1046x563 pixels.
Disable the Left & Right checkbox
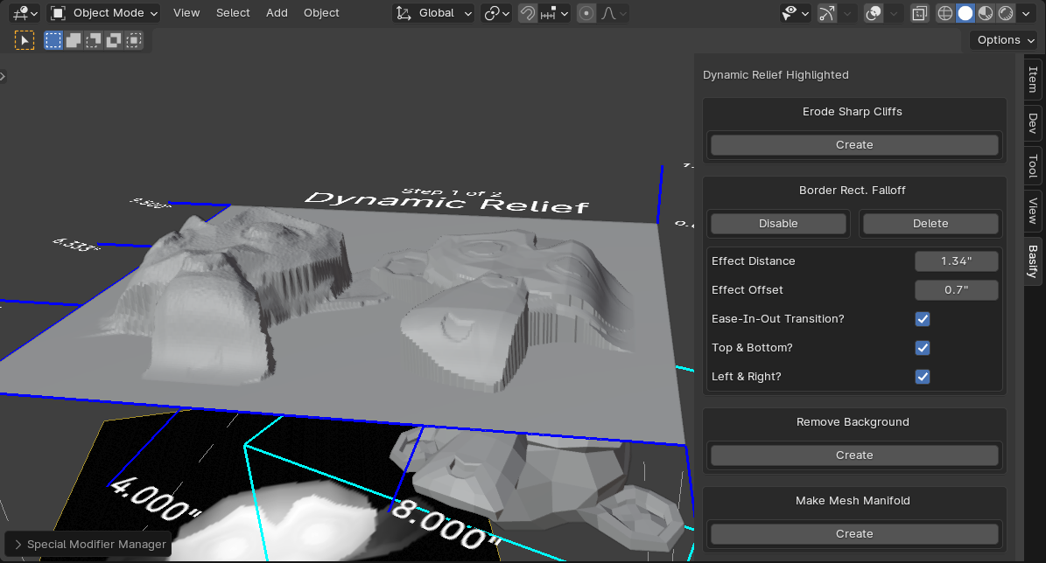pos(922,377)
